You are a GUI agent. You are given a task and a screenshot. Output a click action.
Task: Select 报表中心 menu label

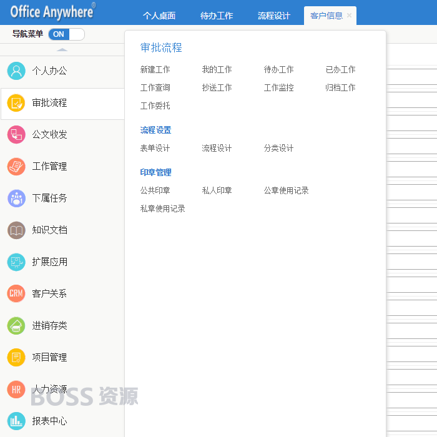pos(49,421)
